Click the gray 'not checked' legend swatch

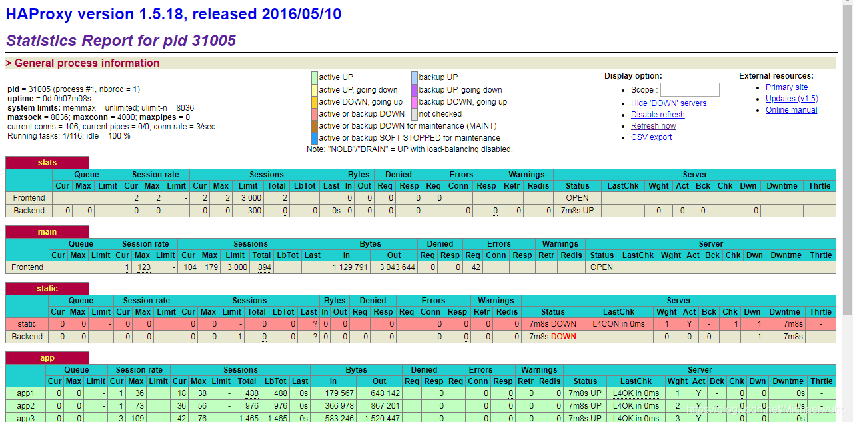coord(414,113)
